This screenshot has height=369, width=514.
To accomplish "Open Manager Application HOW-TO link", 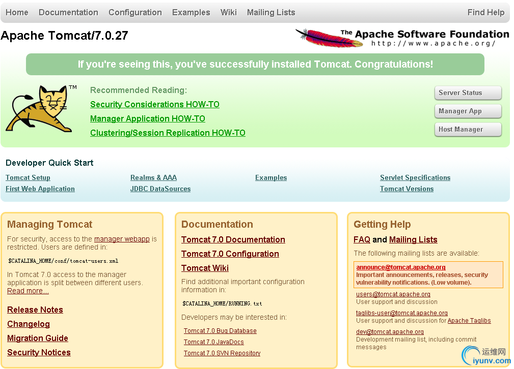I will click(x=148, y=119).
